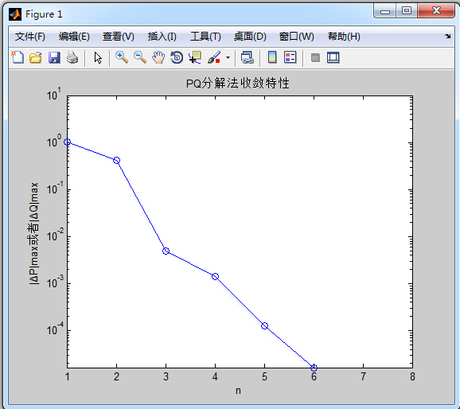Print the figure using printer icon
The image size is (460, 409).
click(72, 57)
